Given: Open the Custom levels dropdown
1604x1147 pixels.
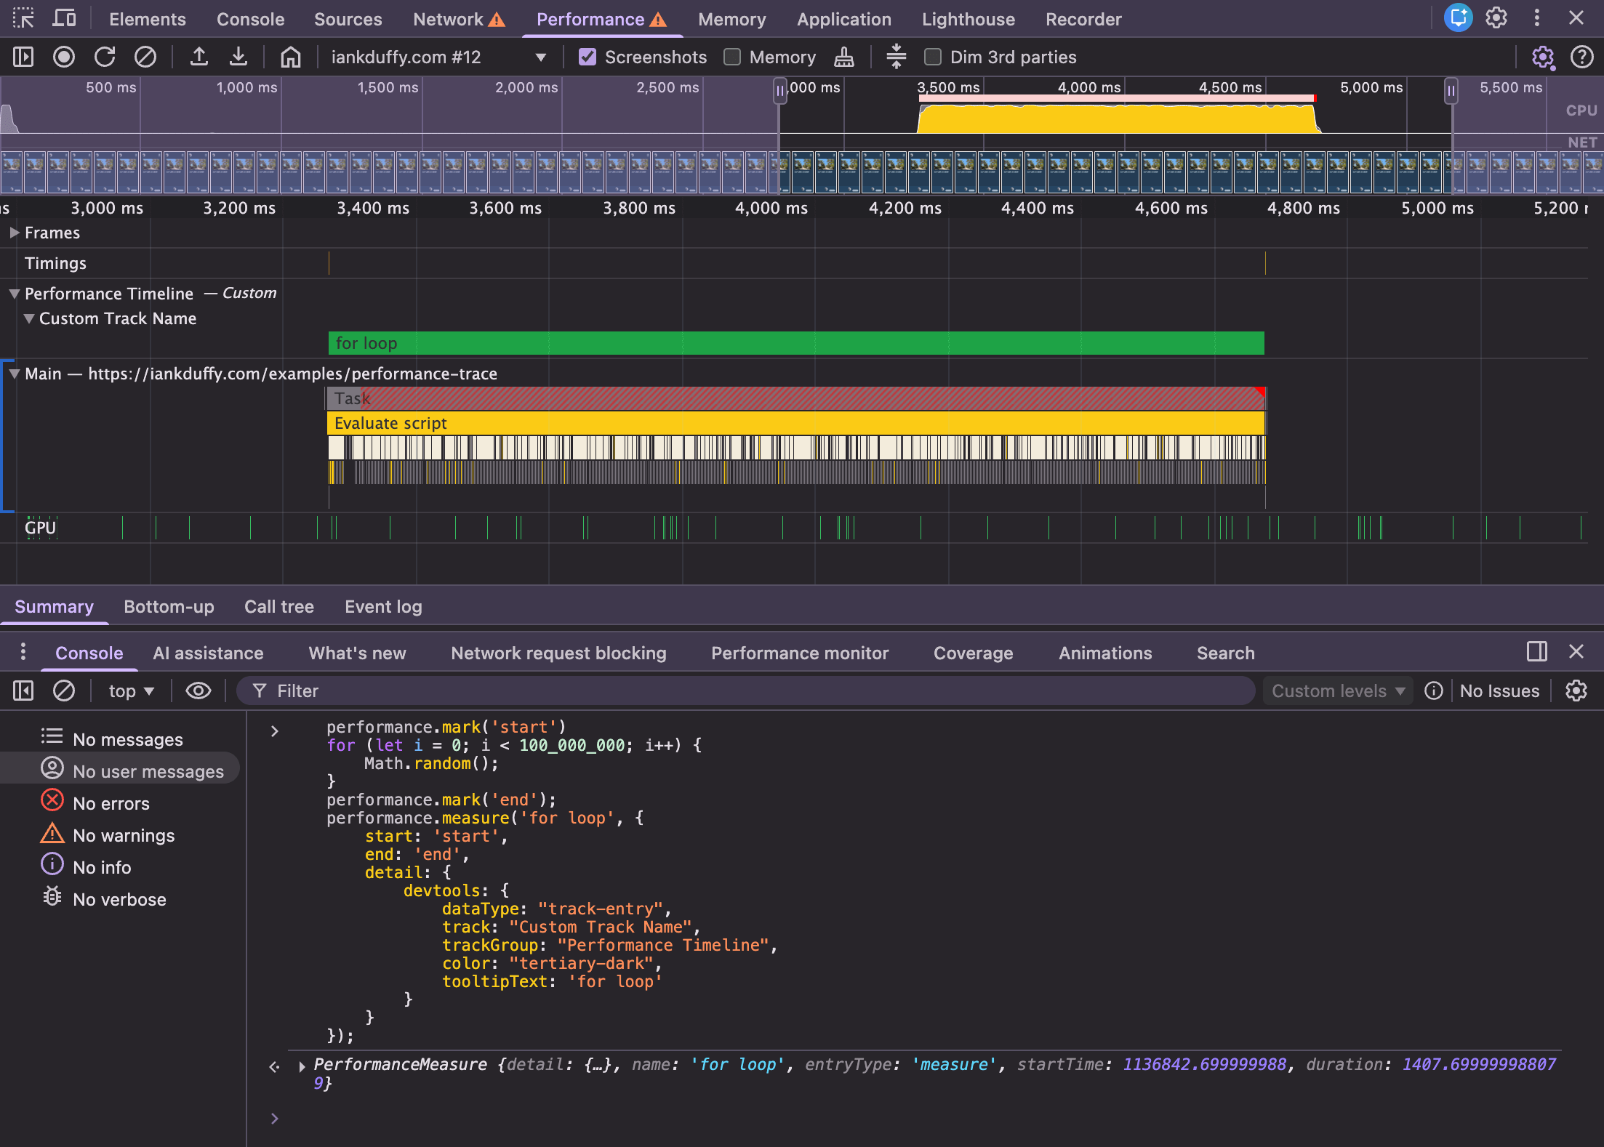Looking at the screenshot, I should pos(1336,691).
